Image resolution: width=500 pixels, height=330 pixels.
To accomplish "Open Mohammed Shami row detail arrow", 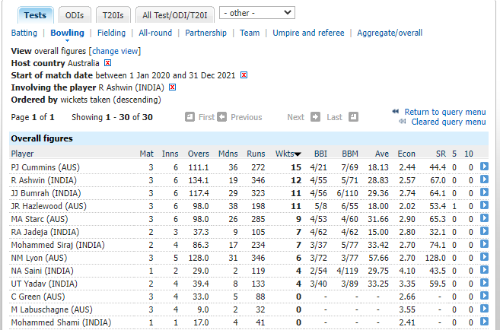I will [484, 322].
